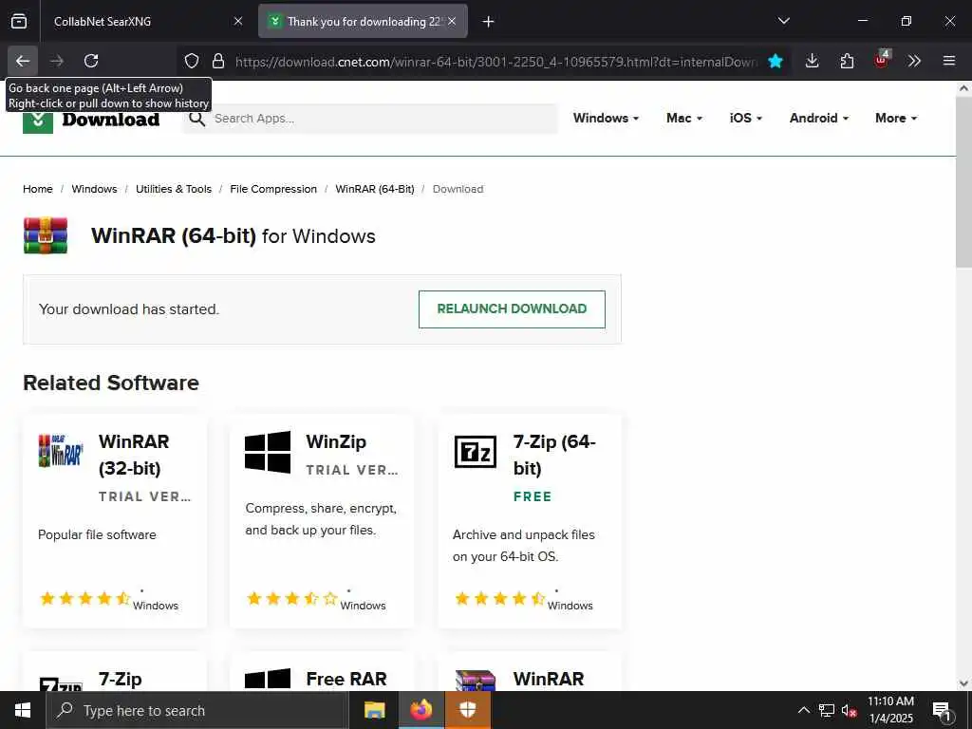The height and width of the screenshot is (729, 972).
Task: Click RELAUNCH DOWNLOAD button
Action: pyautogui.click(x=512, y=308)
